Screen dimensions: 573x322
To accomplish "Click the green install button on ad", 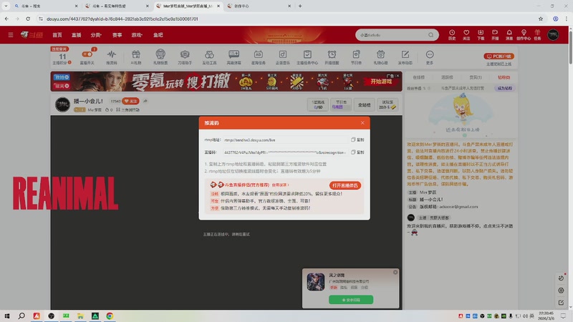I will pos(351,300).
